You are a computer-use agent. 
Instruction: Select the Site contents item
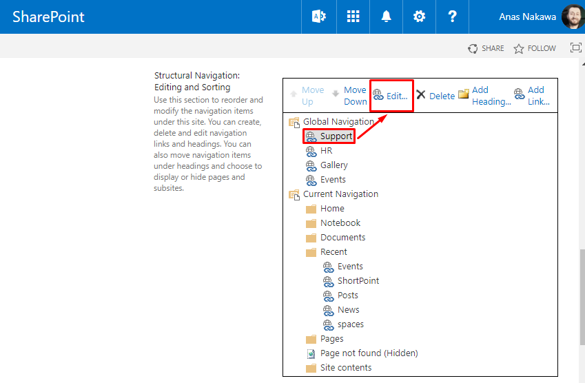[346, 368]
